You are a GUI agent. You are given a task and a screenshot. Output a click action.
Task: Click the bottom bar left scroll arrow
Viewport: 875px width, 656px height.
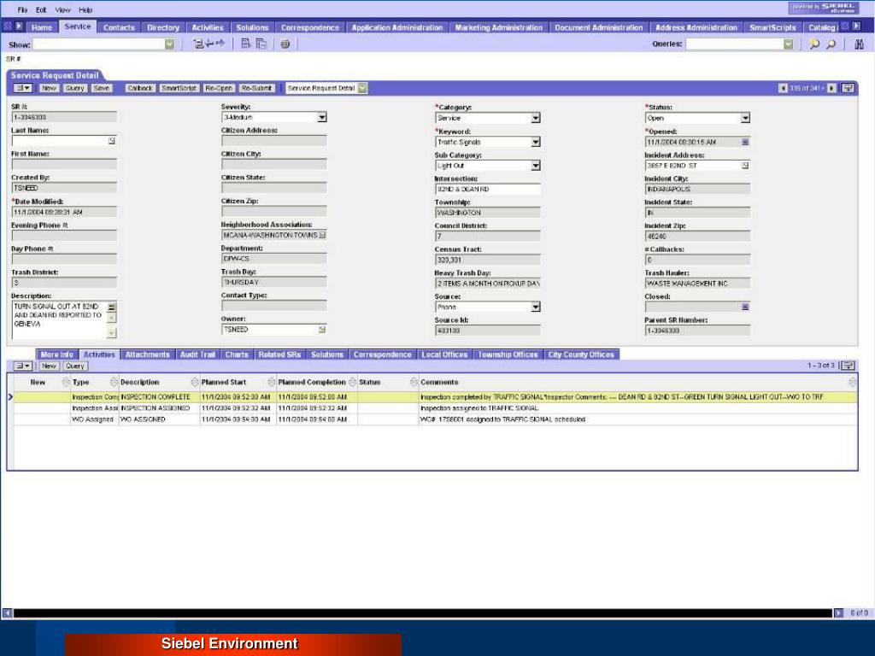pos(7,613)
